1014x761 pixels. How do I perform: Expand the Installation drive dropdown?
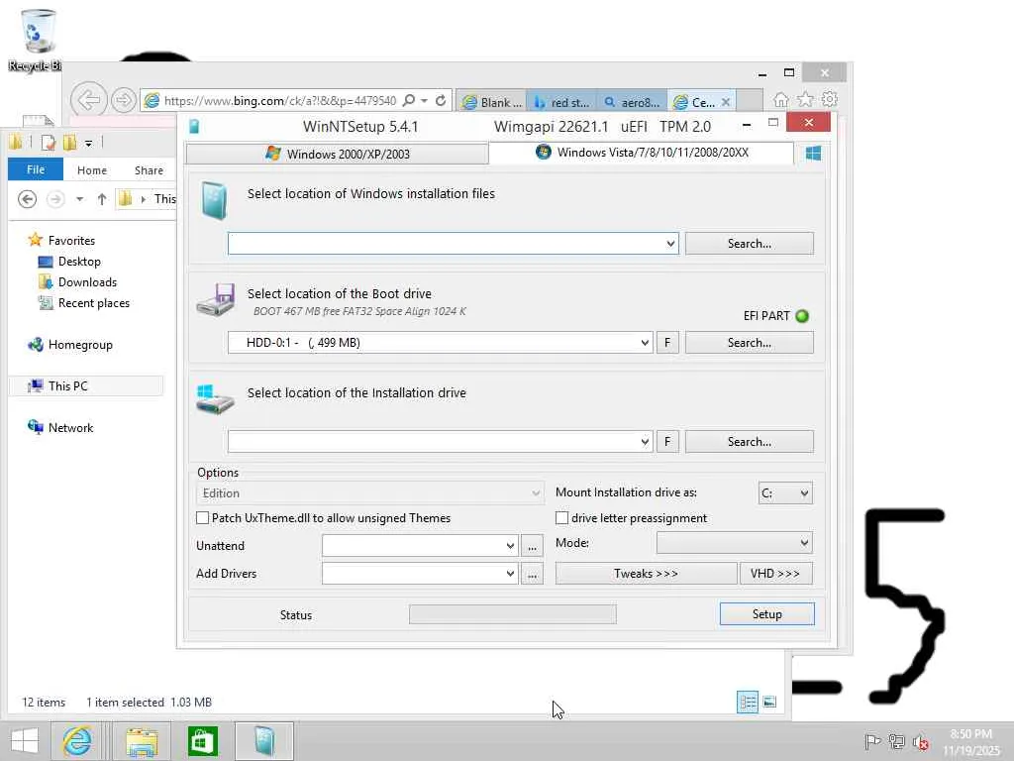645,441
